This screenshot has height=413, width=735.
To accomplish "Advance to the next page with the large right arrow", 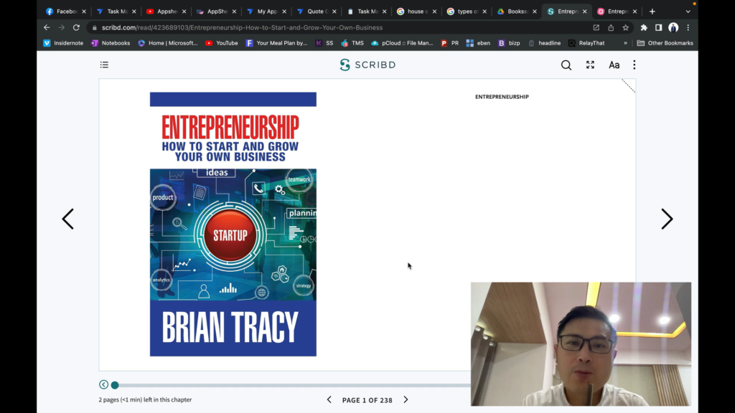I will click(667, 219).
